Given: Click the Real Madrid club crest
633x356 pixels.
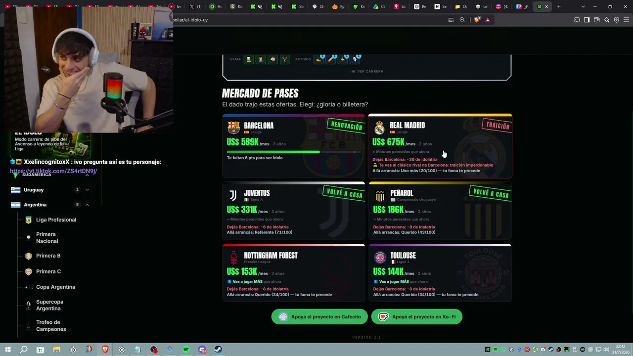Looking at the screenshot, I should (x=379, y=128).
